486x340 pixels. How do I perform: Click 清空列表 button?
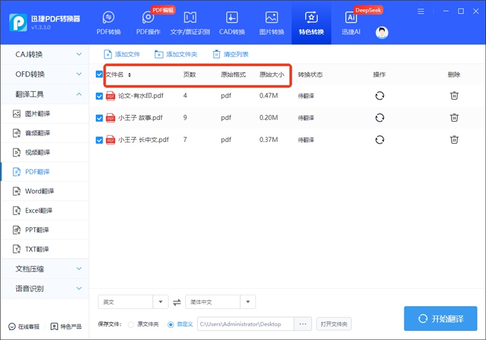[230, 54]
